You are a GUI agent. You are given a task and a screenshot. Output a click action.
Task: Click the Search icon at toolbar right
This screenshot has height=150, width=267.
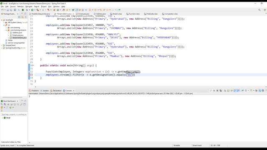coord(259,10)
